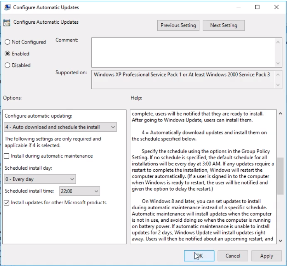Click the Help scrollbar up arrow
Image resolution: width=287 pixels, height=266 pixels.
(280, 113)
